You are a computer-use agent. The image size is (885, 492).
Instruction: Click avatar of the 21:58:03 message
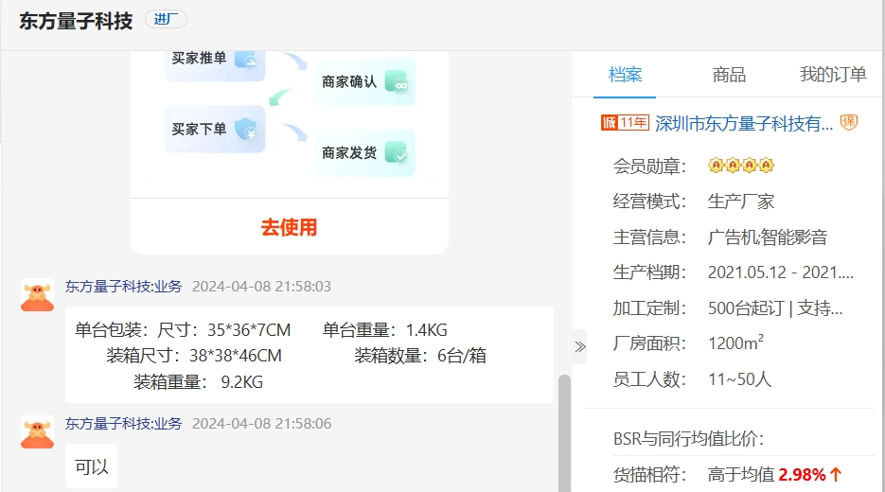click(37, 295)
